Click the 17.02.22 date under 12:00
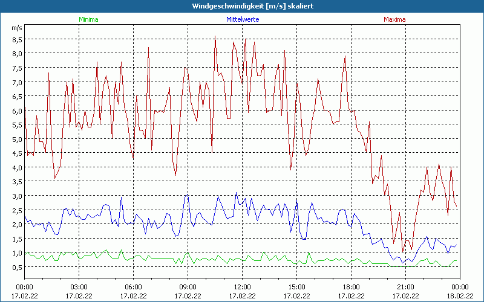The width and height of the screenshot is (484, 302). pos(243,296)
